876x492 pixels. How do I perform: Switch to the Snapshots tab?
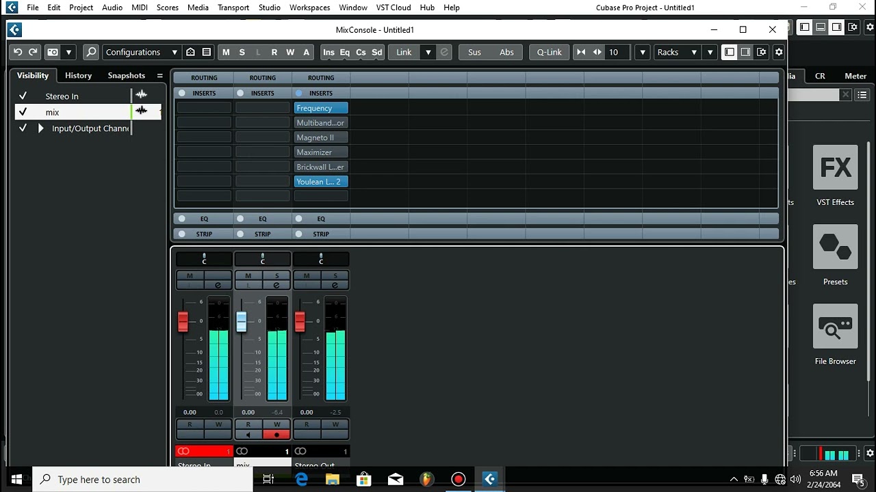pyautogui.click(x=126, y=76)
